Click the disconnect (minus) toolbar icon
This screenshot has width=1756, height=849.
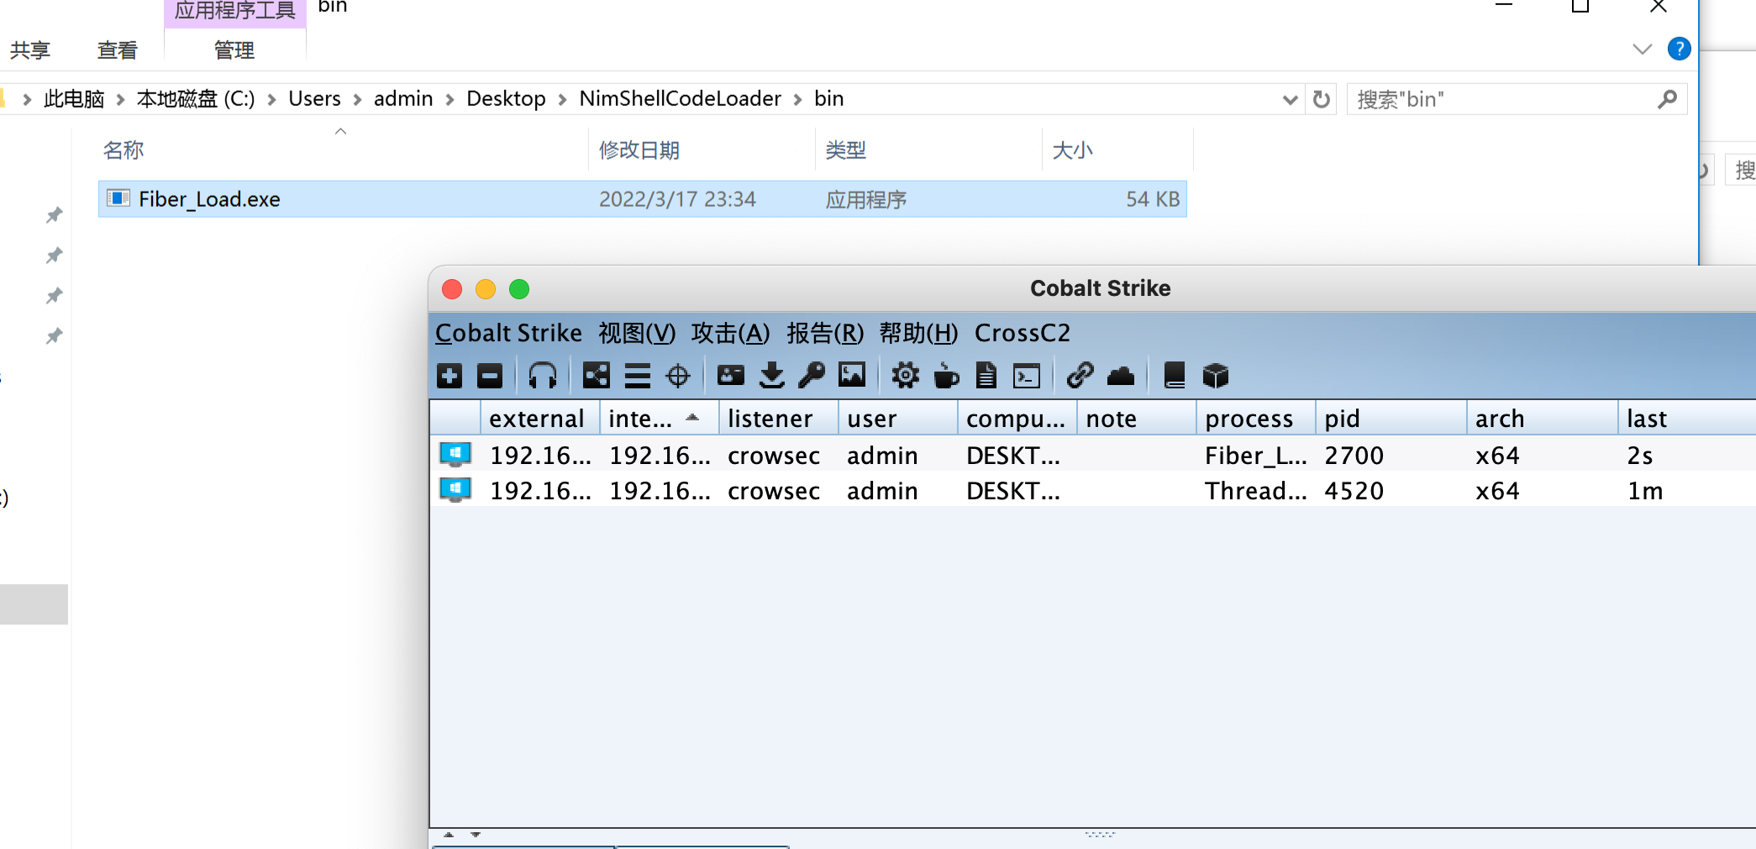490,376
